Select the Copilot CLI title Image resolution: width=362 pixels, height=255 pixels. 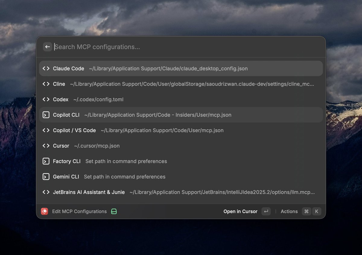[66, 115]
